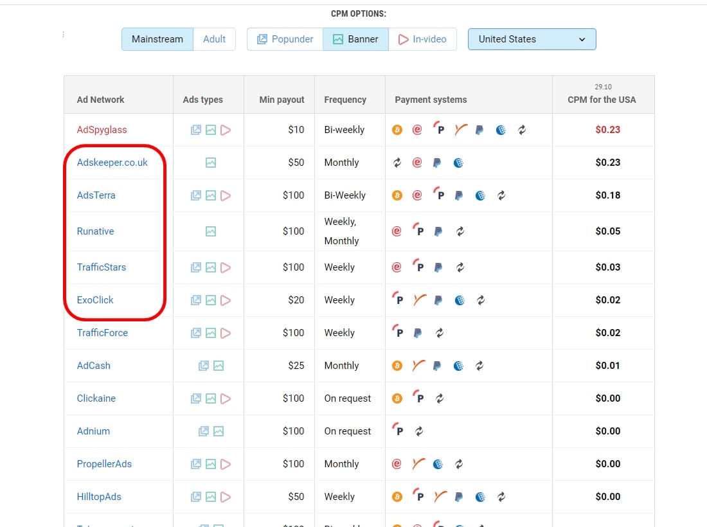This screenshot has height=527, width=707.
Task: Choose the Popunder ad format
Action: (x=285, y=39)
